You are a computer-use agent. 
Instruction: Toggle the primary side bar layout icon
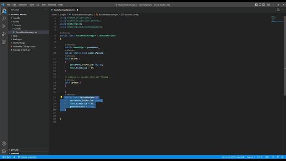257,5
